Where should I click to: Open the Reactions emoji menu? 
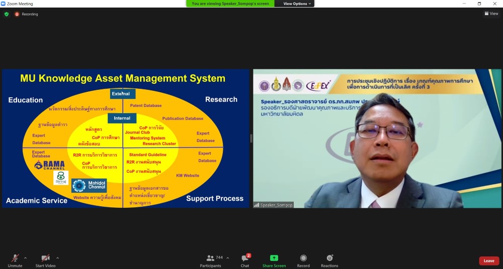(x=329, y=258)
